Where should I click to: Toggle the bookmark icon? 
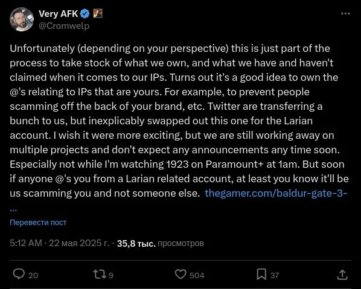pos(261,275)
